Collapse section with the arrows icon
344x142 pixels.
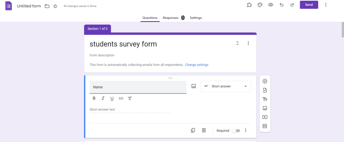click(x=238, y=43)
